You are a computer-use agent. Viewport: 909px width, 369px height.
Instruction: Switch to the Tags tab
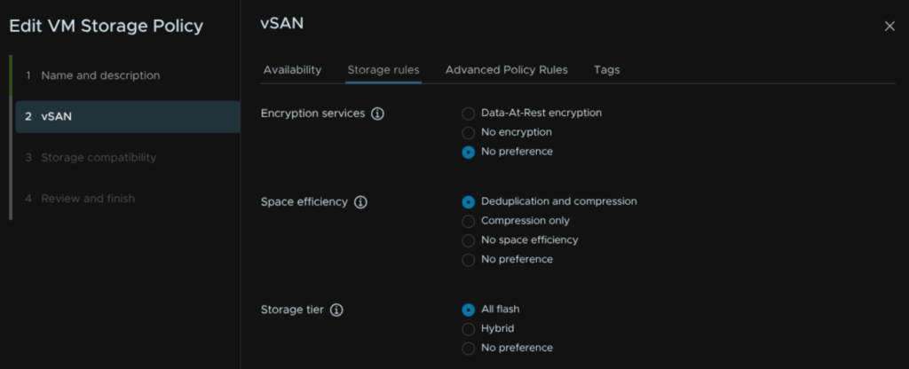[x=606, y=69]
